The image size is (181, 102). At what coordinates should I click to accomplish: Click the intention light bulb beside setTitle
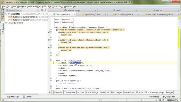click(53, 63)
